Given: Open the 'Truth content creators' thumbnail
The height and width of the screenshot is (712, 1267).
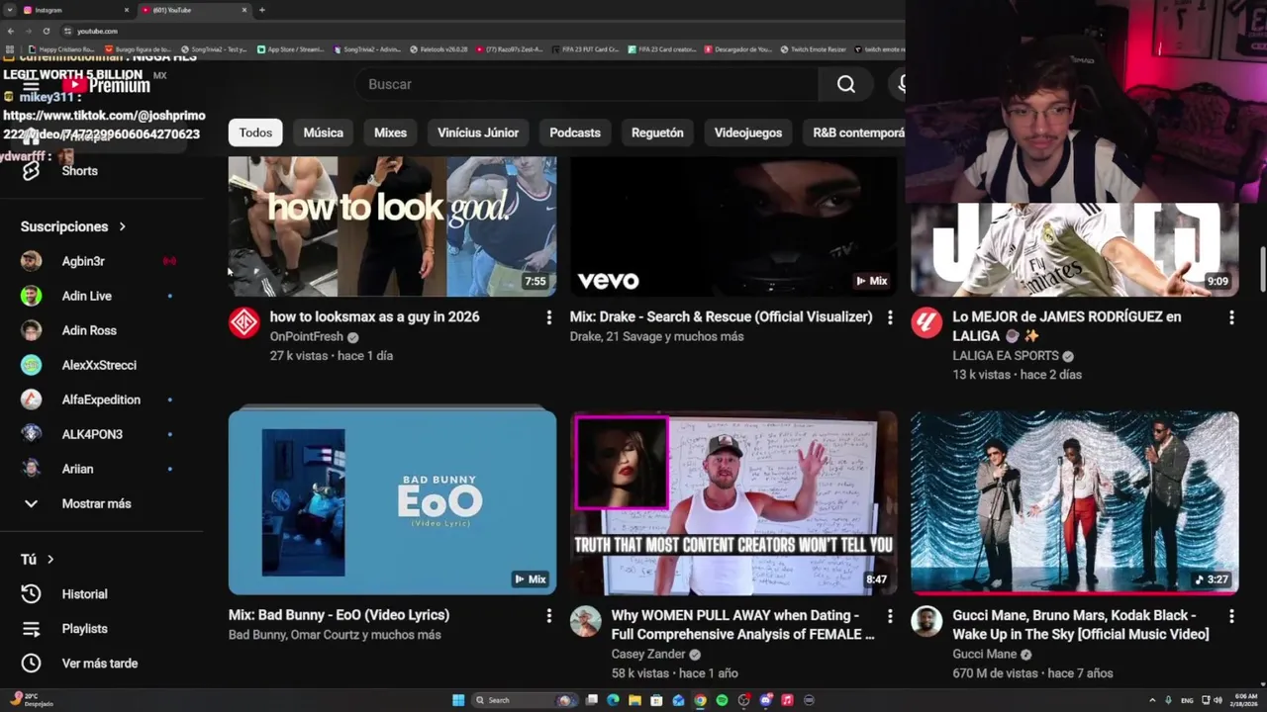Looking at the screenshot, I should point(733,502).
